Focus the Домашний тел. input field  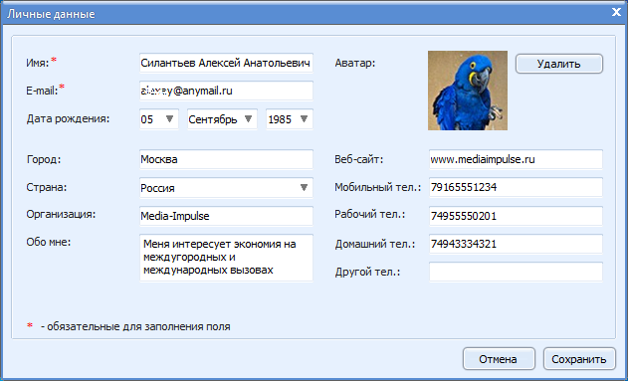pyautogui.click(x=516, y=244)
